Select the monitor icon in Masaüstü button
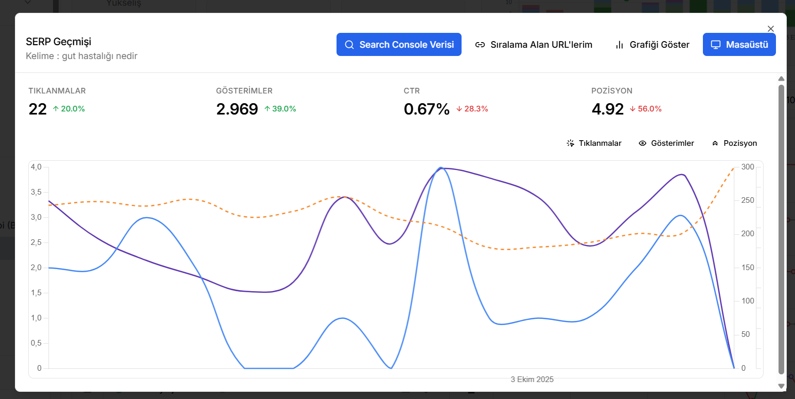This screenshot has height=399, width=795. [x=715, y=45]
